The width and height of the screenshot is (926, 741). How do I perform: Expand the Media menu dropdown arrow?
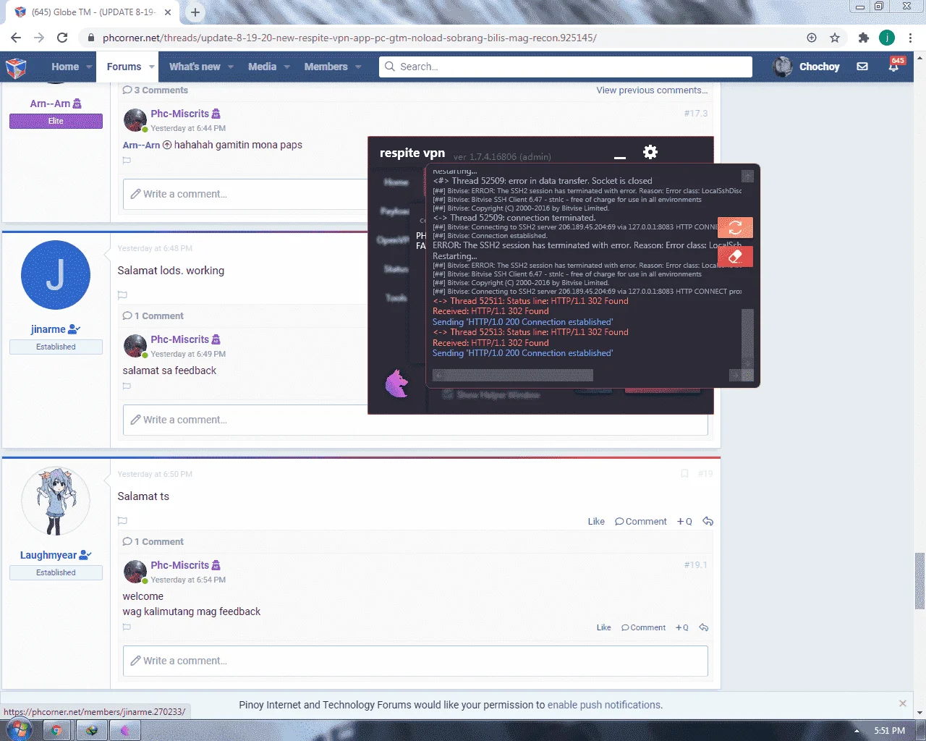286,67
